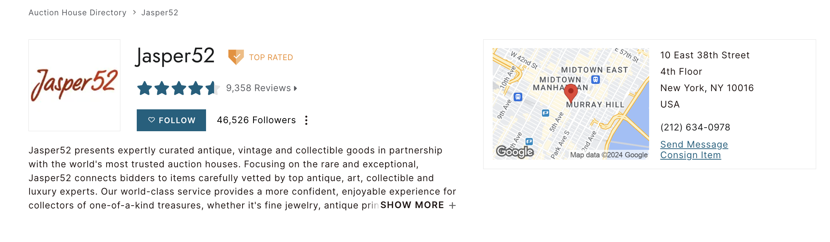Screen dimensions: 830x242
Task: Open the Send Message link
Action: (x=694, y=144)
